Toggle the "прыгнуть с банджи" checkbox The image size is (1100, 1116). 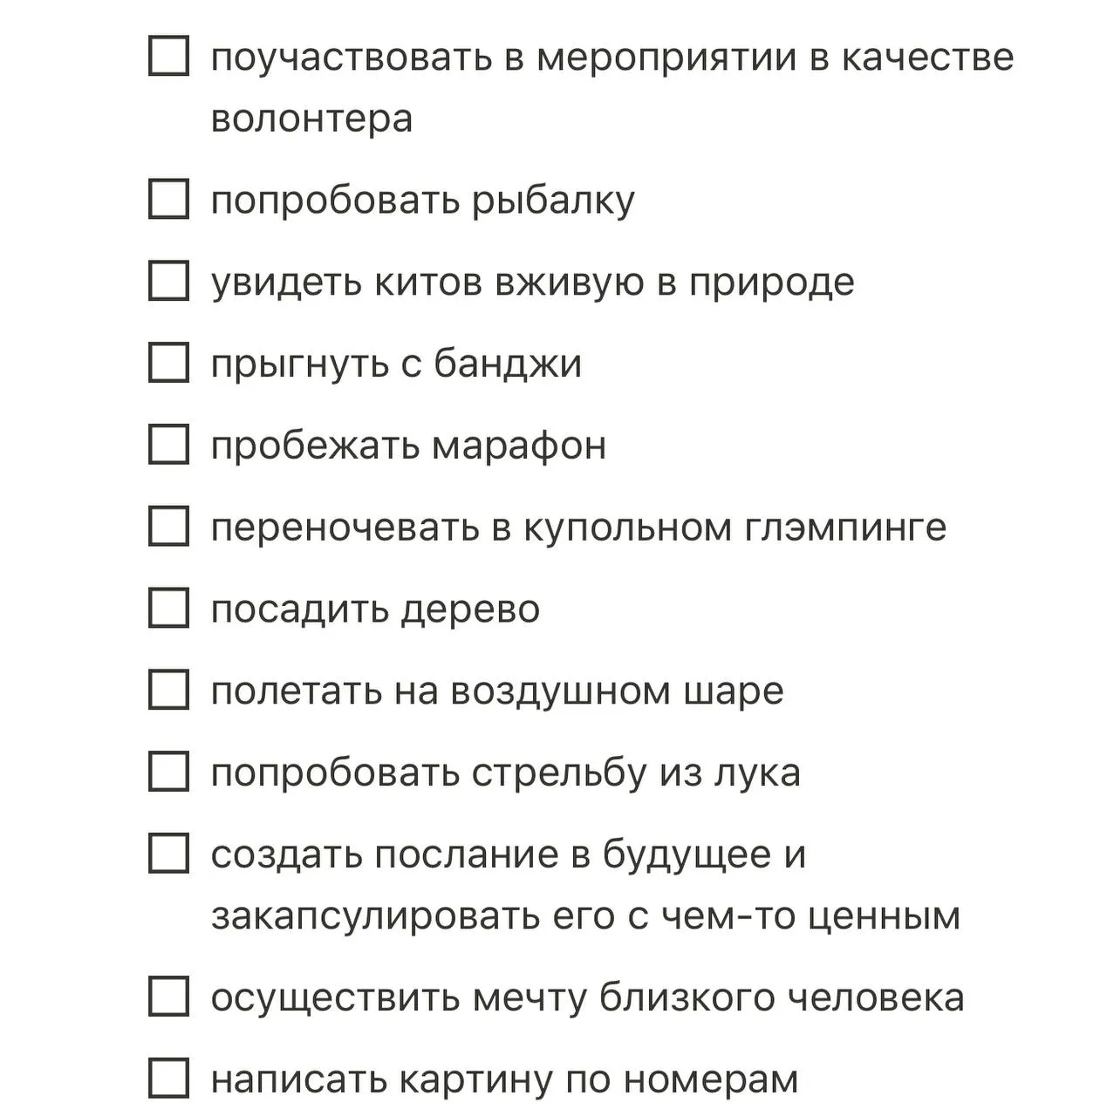click(x=168, y=363)
